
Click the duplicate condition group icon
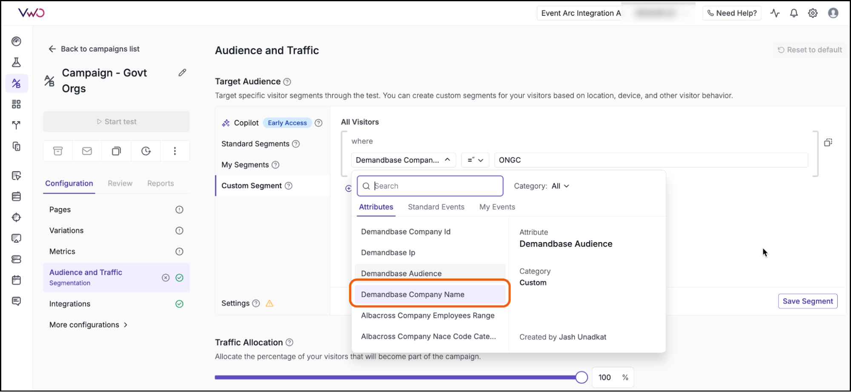coord(828,142)
